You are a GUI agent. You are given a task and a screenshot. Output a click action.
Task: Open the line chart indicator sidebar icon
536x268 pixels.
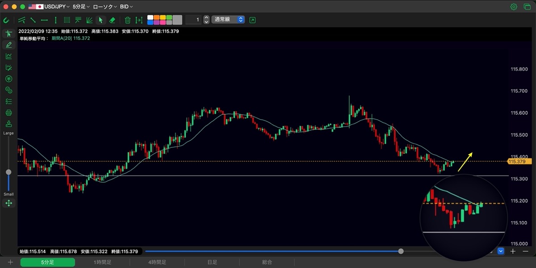point(8,56)
